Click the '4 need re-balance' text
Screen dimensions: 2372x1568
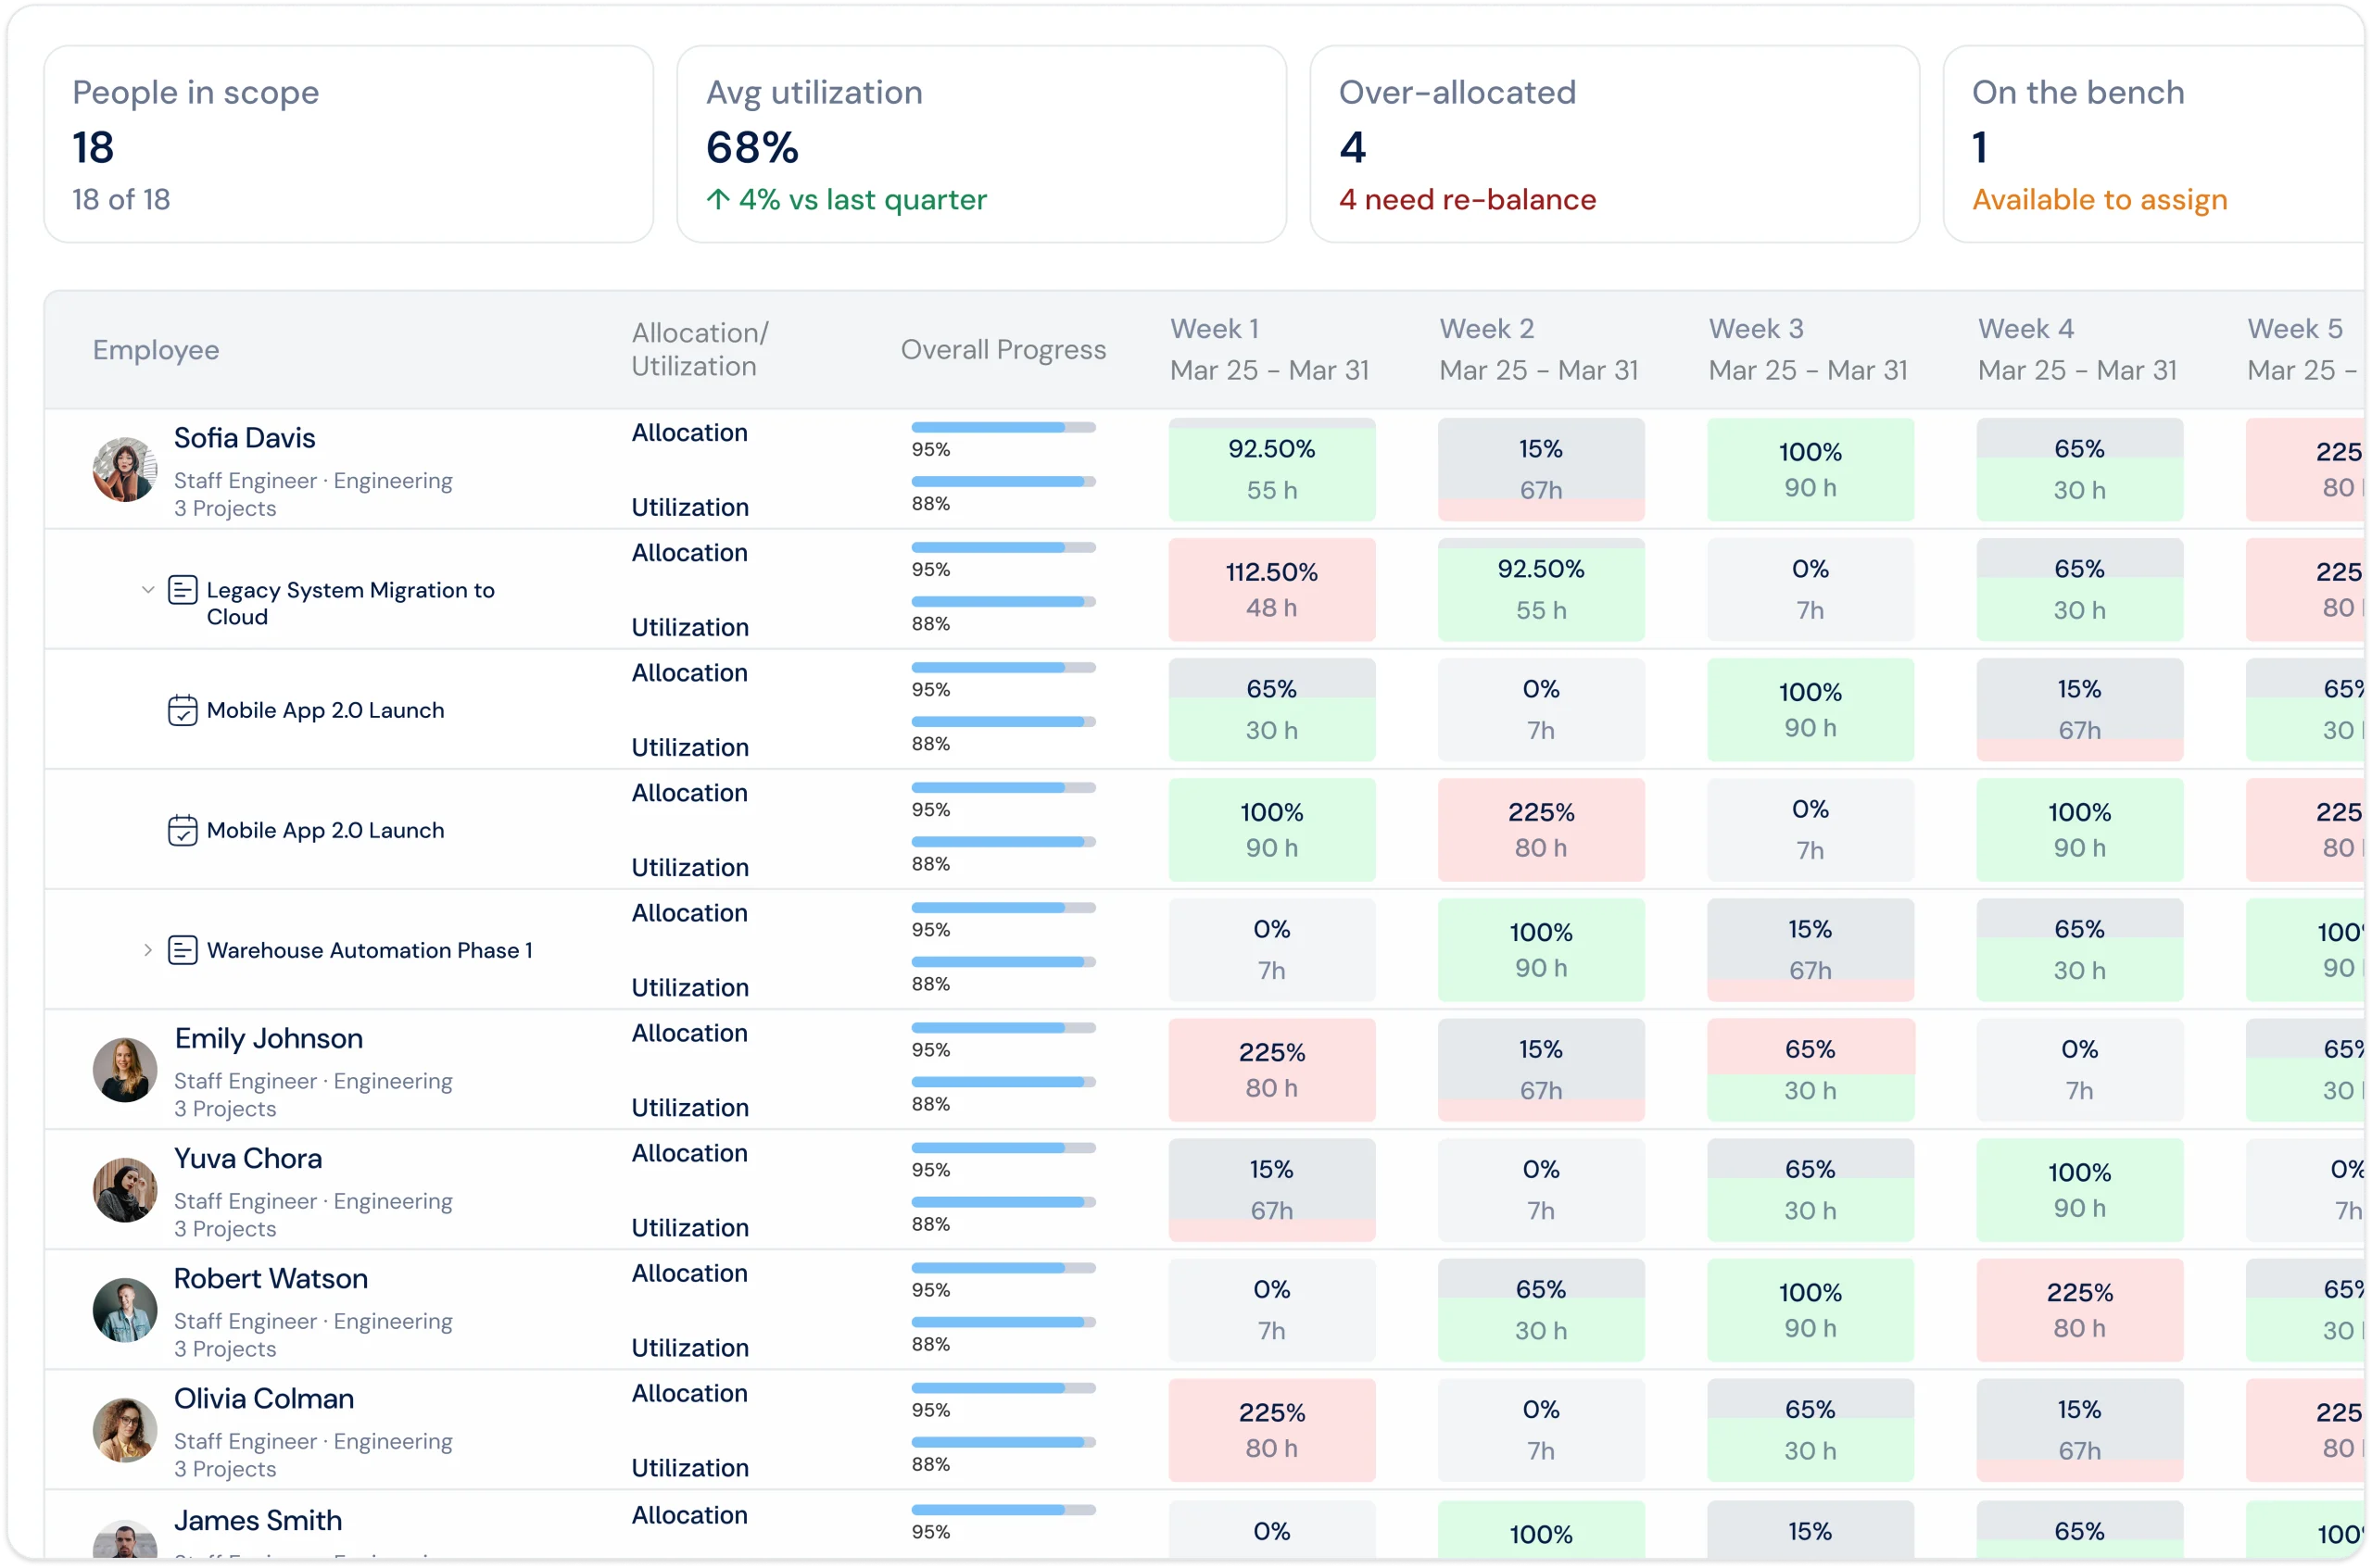pos(1468,200)
